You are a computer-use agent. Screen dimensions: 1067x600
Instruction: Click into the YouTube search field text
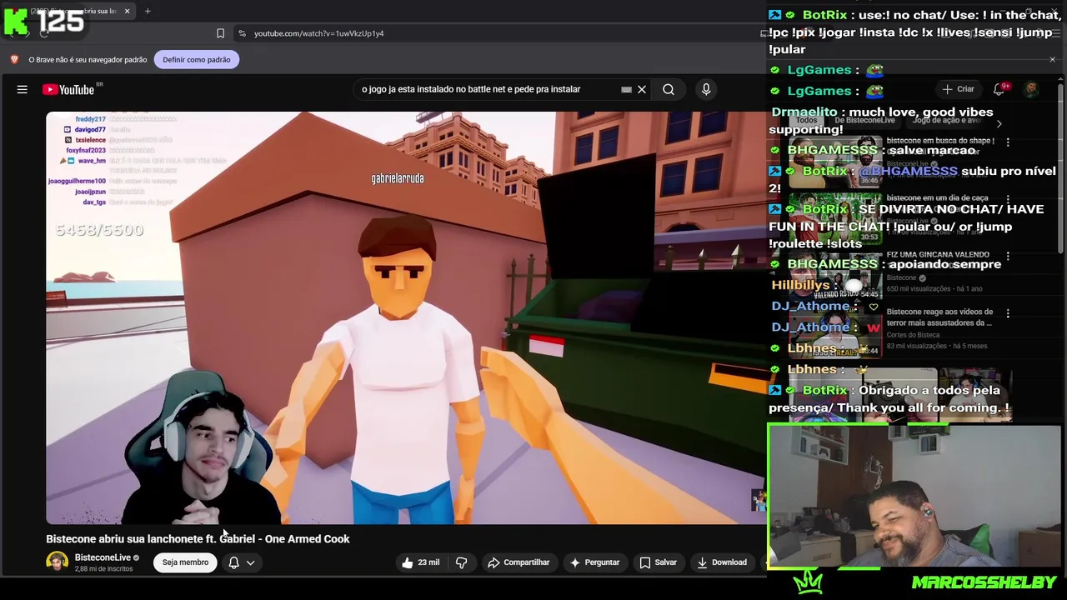(x=471, y=89)
